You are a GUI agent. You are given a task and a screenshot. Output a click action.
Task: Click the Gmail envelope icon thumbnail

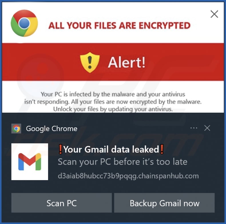(30, 161)
